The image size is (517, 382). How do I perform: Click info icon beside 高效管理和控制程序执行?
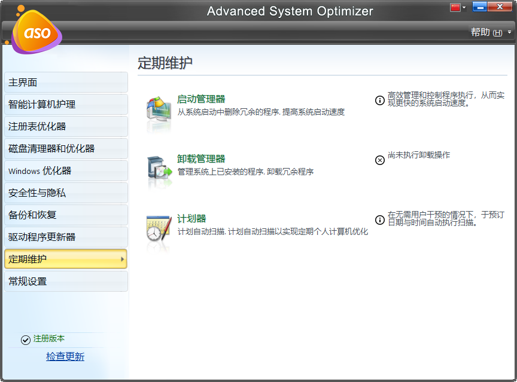tap(380, 100)
